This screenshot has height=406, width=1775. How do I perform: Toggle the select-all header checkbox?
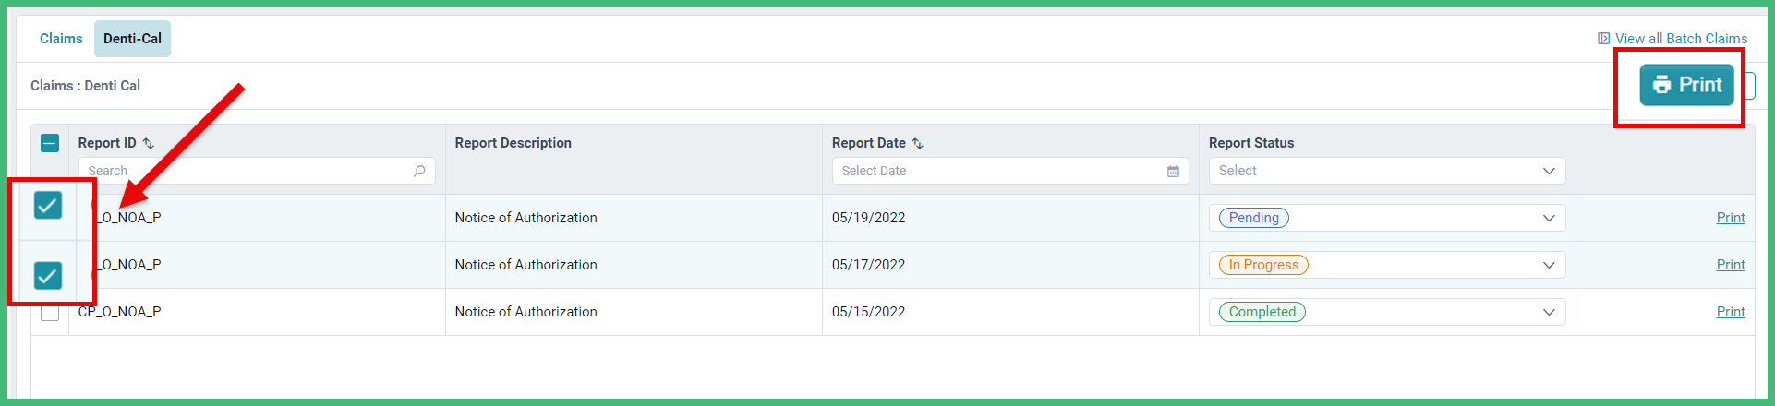click(x=50, y=143)
